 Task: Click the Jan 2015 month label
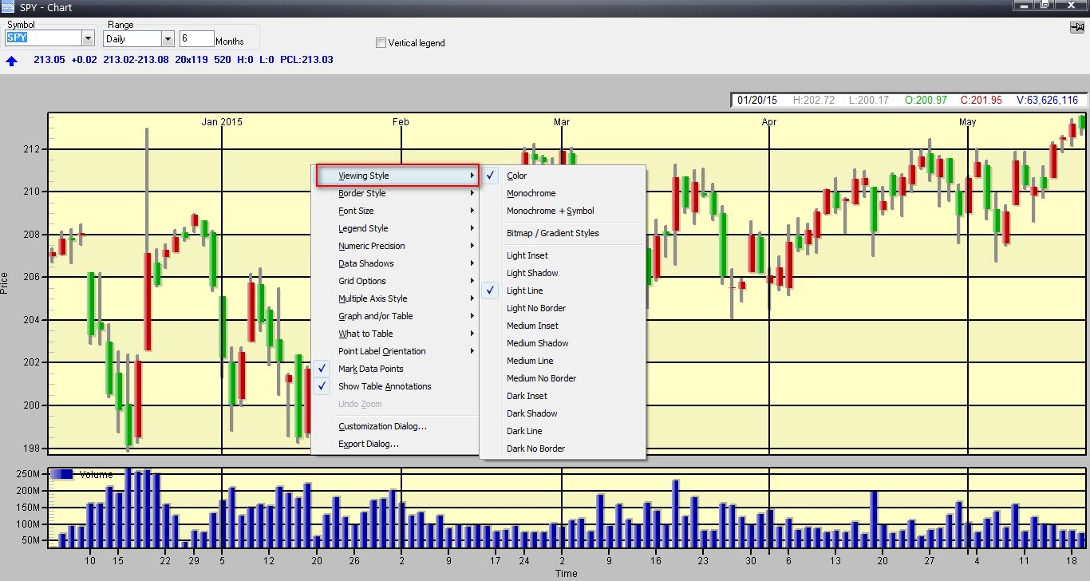point(222,122)
